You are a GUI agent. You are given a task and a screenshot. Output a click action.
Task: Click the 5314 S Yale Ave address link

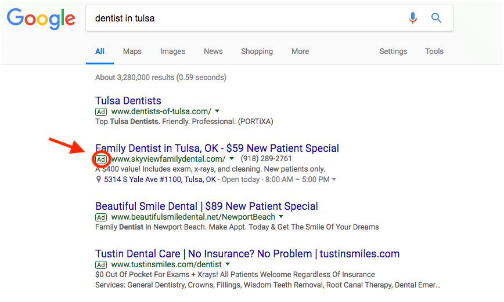(160, 180)
